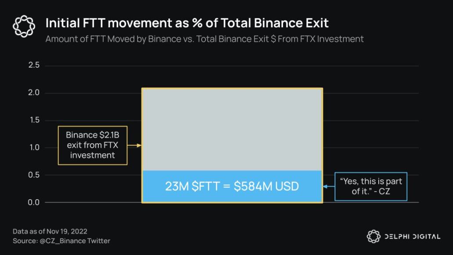Click the "Yes, this is part of it." callout
This screenshot has height=255, width=453.
click(371, 187)
